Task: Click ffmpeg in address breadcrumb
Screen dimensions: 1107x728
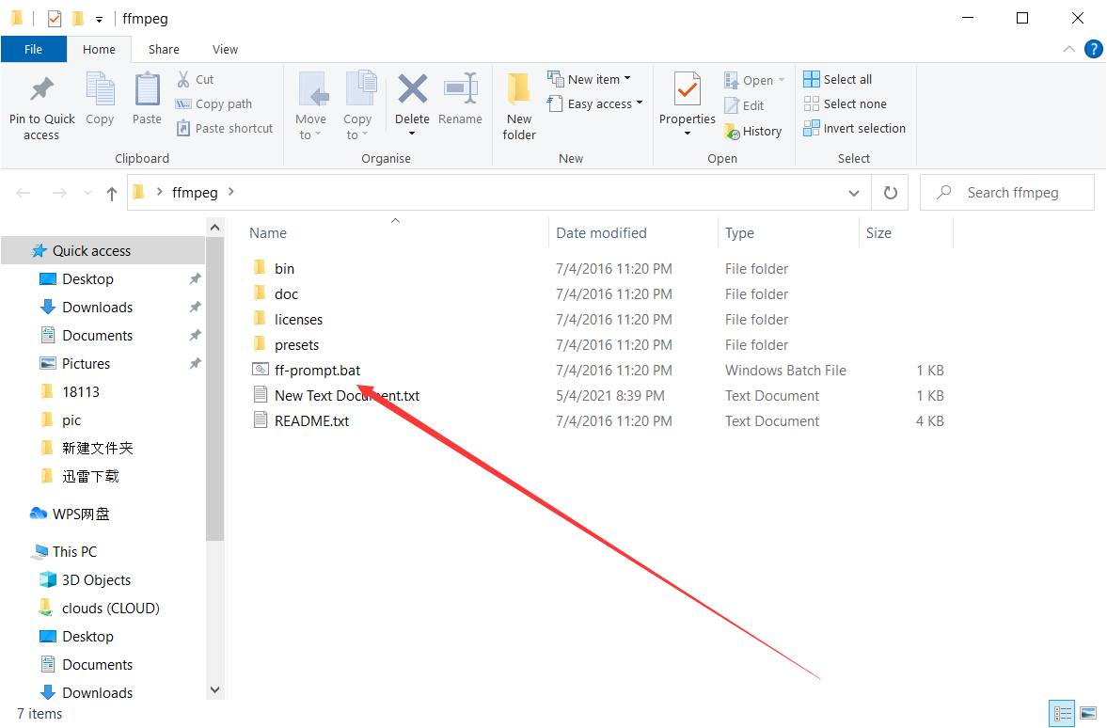Action: click(195, 193)
